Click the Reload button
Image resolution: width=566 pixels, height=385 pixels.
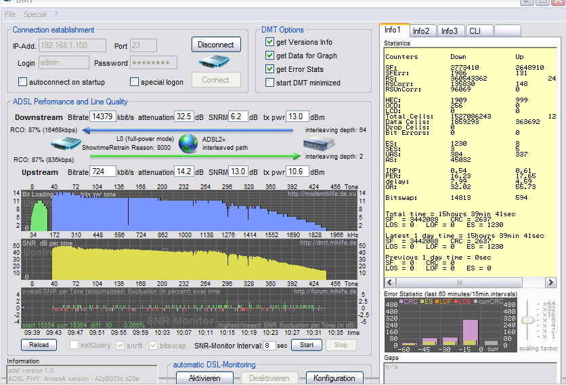pos(39,345)
